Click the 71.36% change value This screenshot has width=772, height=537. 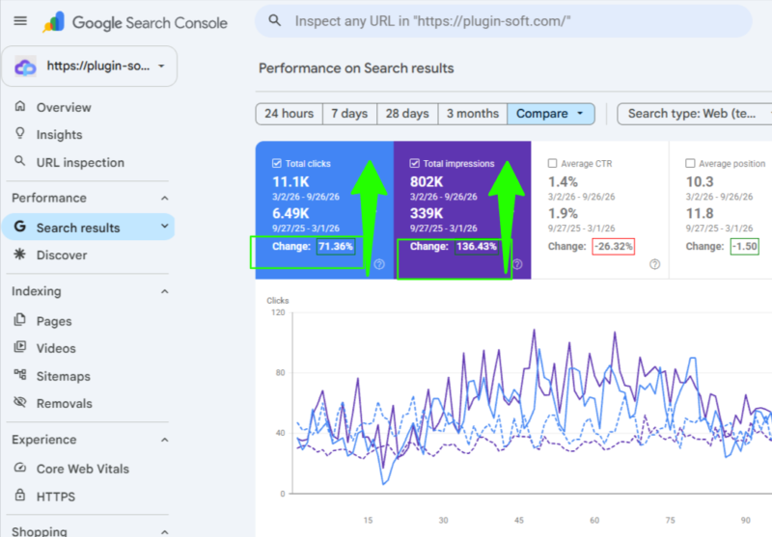[336, 247]
